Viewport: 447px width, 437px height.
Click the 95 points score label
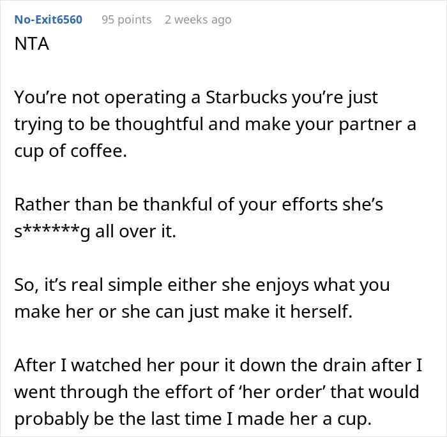[126, 20]
